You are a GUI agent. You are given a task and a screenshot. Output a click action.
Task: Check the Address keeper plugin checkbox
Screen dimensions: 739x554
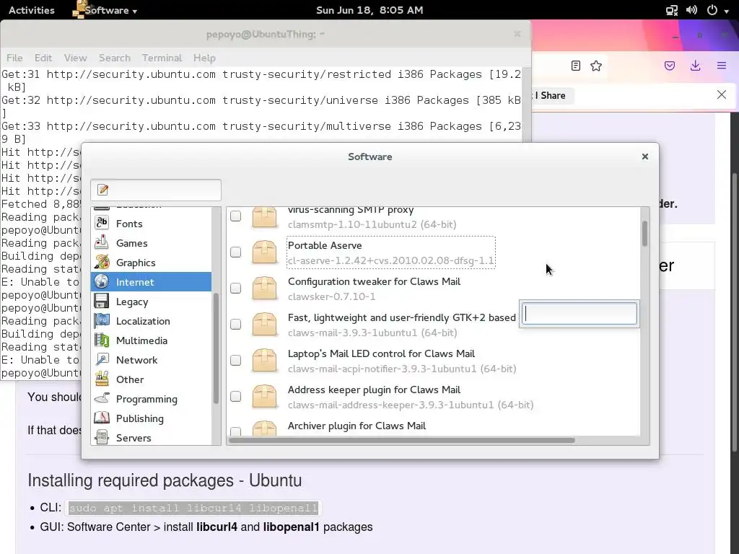coord(236,397)
